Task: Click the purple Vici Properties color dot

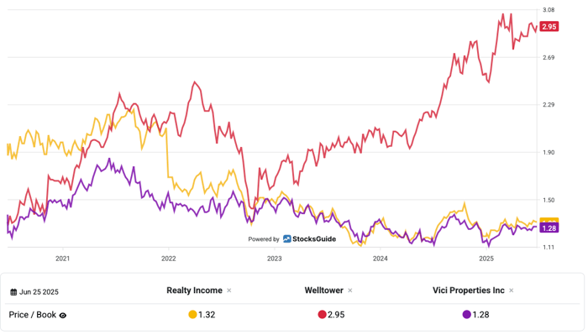Action: (x=466, y=315)
